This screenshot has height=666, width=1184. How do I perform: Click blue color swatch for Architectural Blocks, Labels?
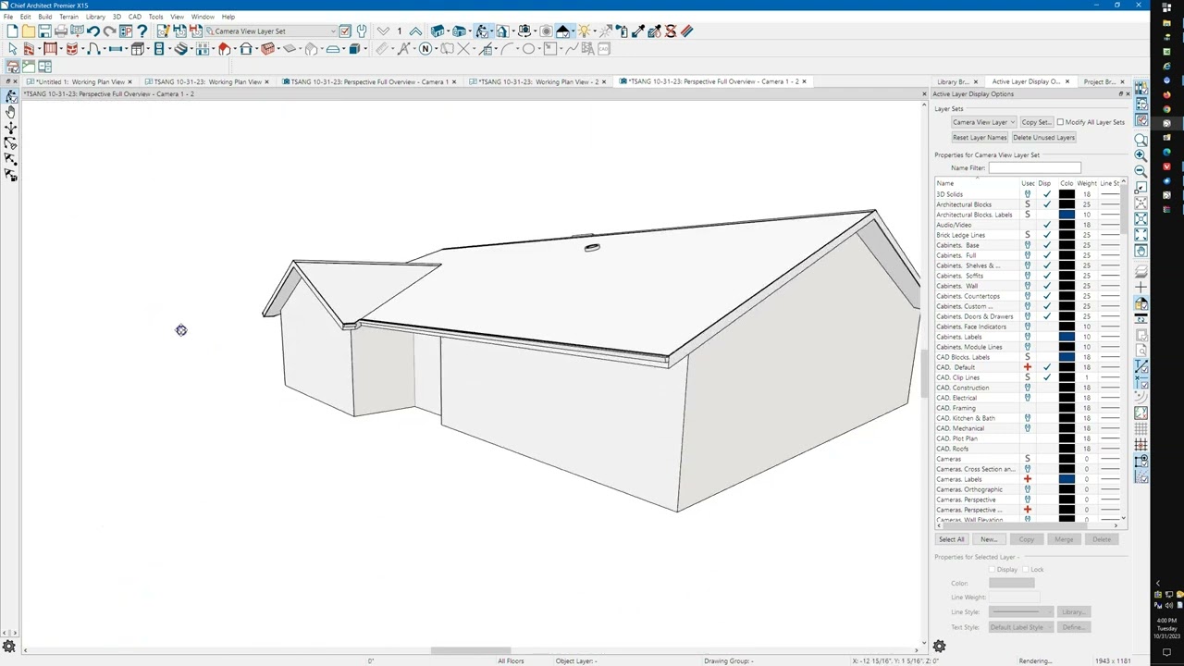tap(1067, 215)
